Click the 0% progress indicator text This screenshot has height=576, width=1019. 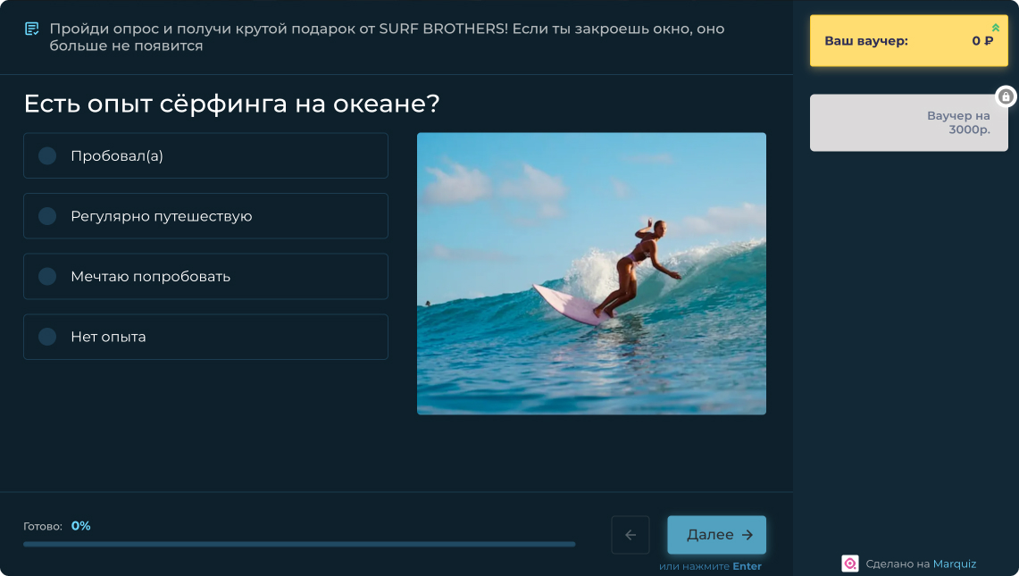(x=80, y=526)
